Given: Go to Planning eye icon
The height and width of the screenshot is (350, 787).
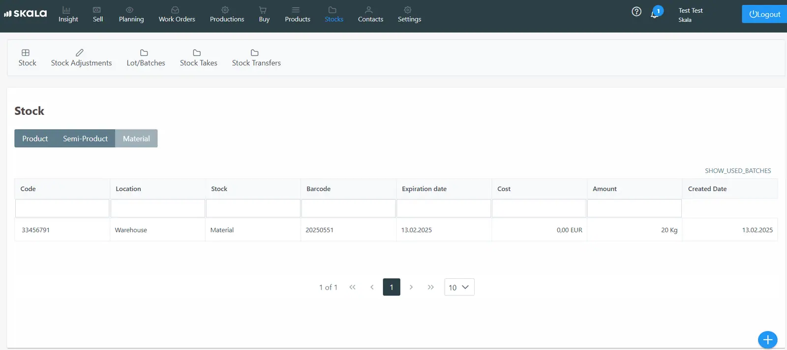Looking at the screenshot, I should tap(129, 10).
